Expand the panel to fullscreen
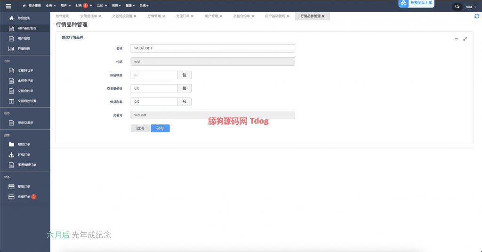Viewport: 482px width, 252px height. [x=465, y=39]
